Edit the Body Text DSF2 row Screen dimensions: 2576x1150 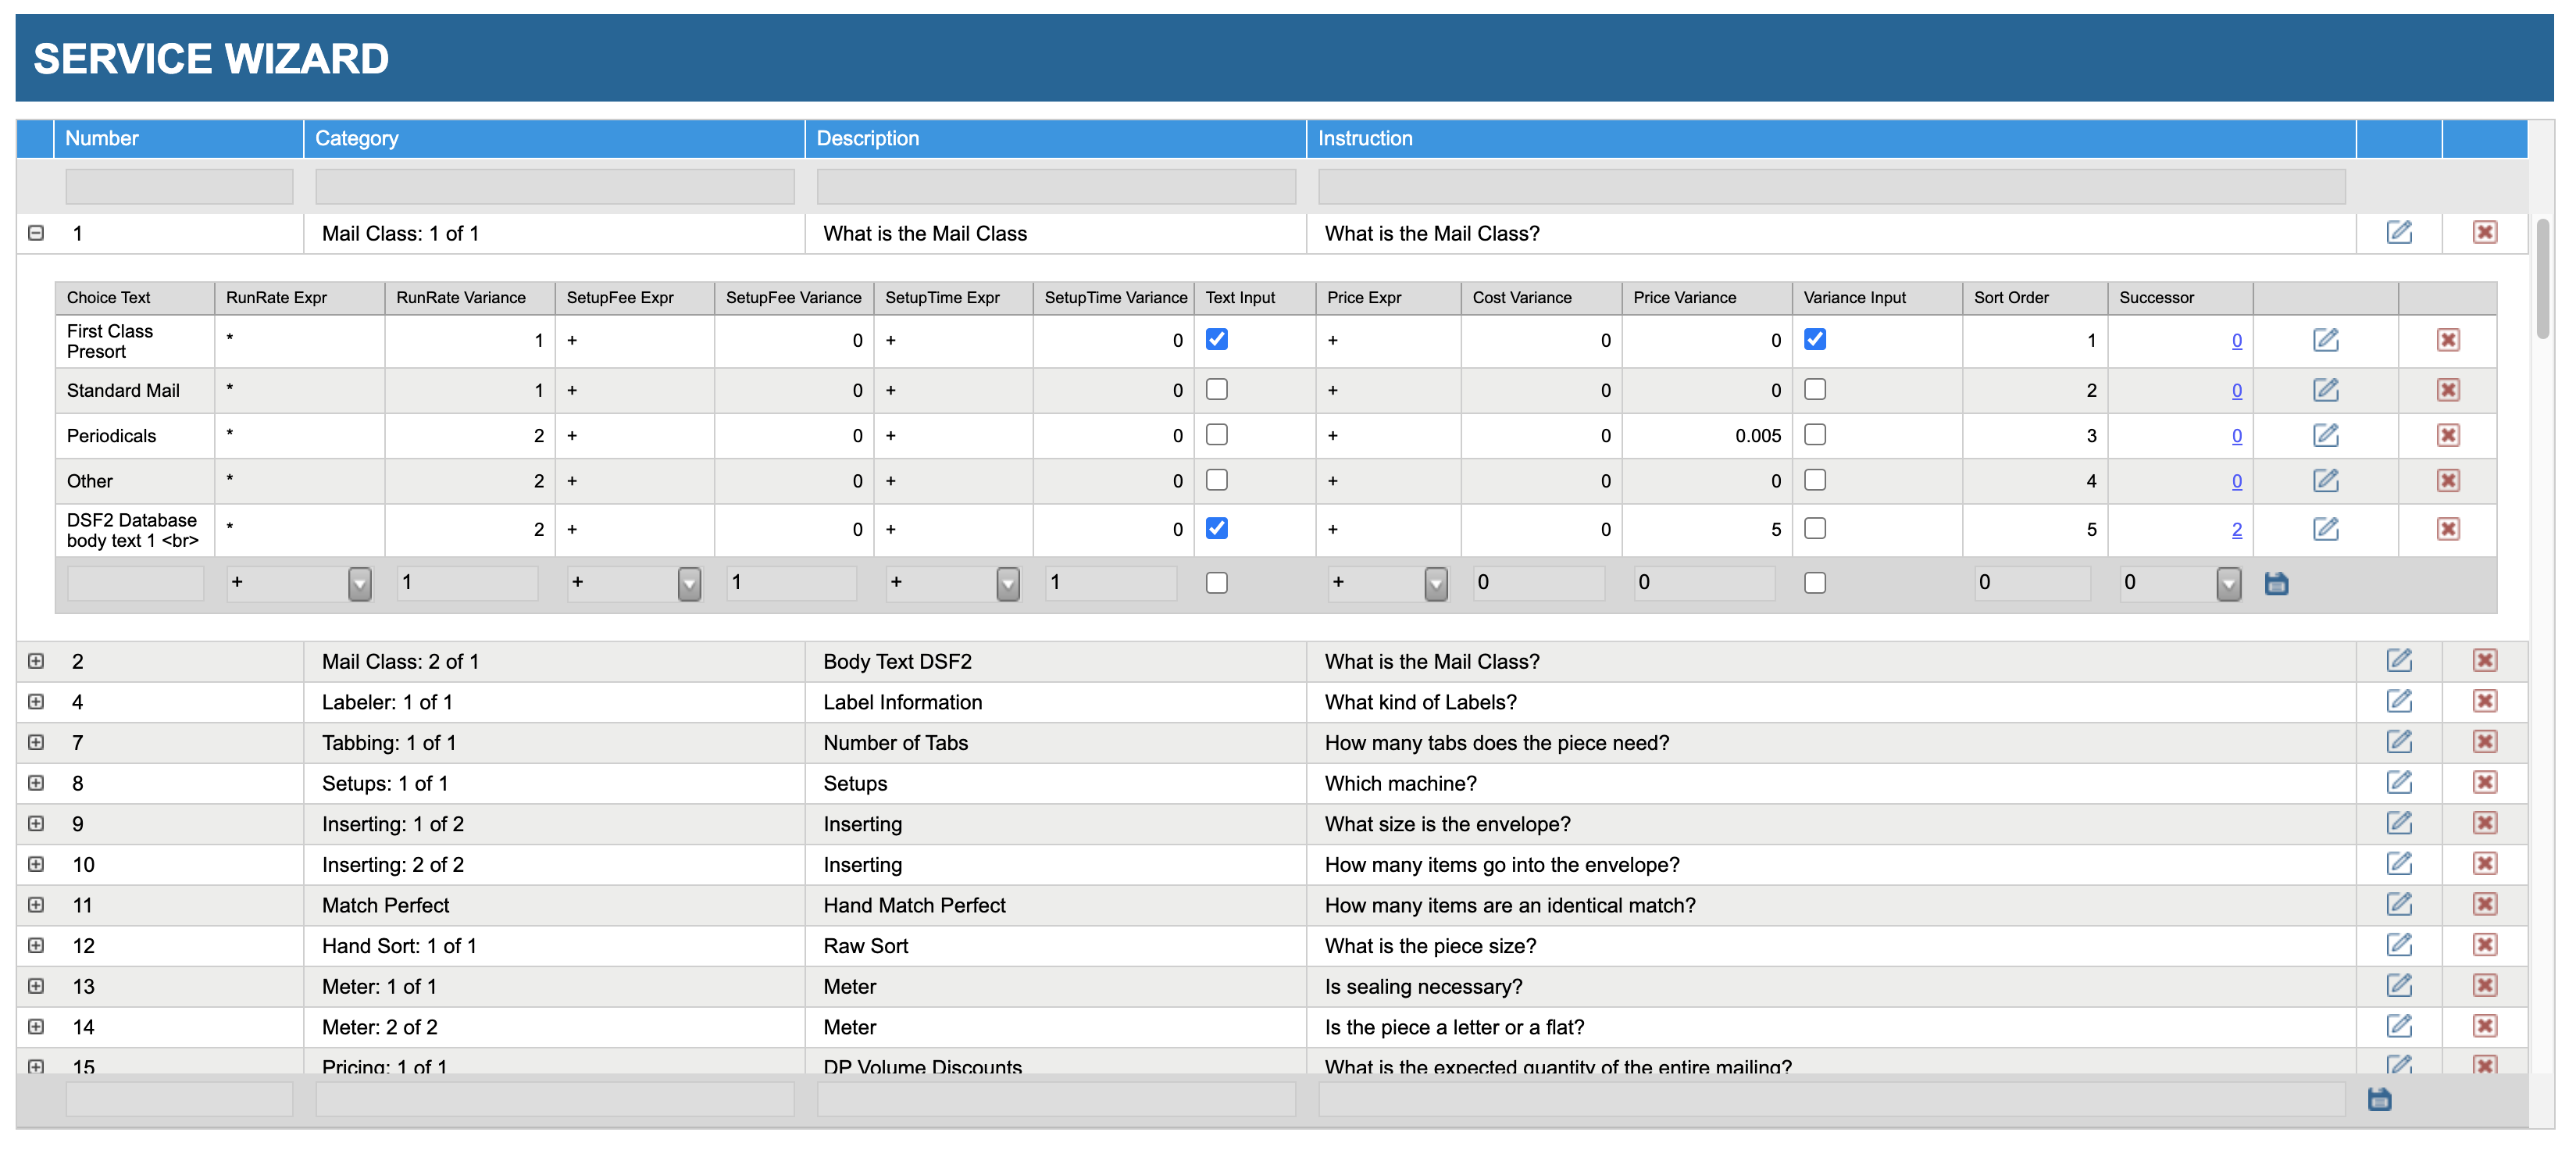coord(2399,660)
